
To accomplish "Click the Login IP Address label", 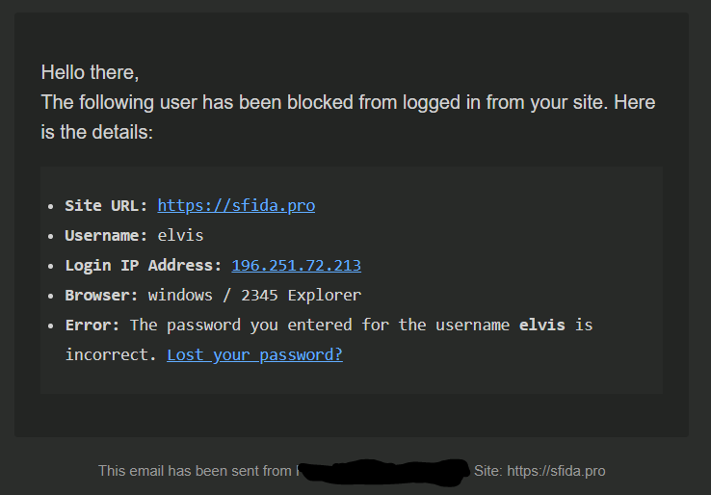I will point(144,266).
